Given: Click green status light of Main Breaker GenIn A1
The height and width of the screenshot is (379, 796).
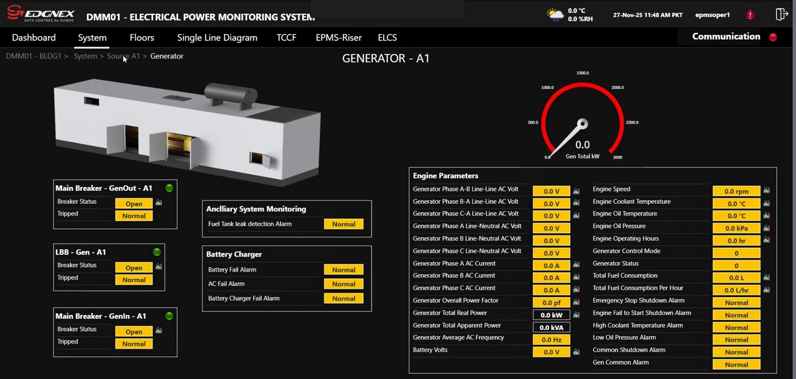Looking at the screenshot, I should pos(169,316).
